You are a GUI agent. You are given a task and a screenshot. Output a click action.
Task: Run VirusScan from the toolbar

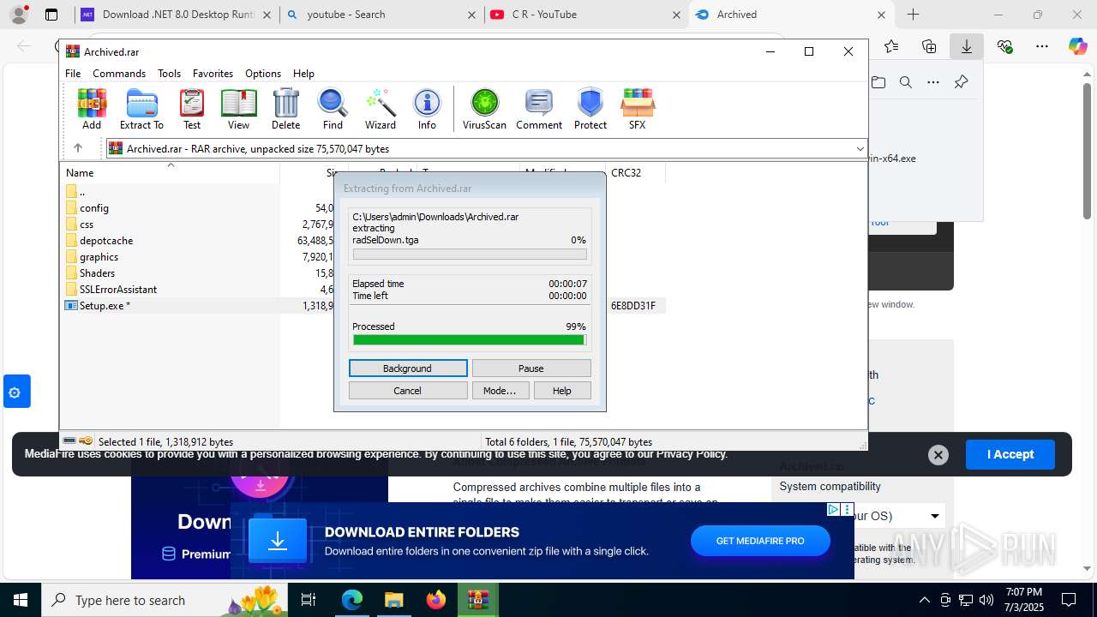click(484, 109)
